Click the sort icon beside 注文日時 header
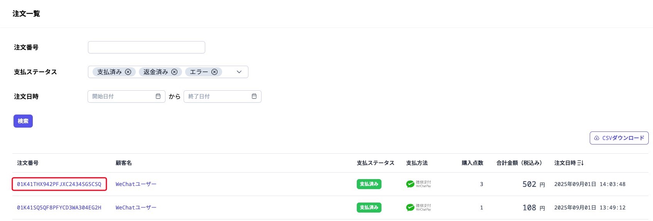 pyautogui.click(x=580, y=163)
